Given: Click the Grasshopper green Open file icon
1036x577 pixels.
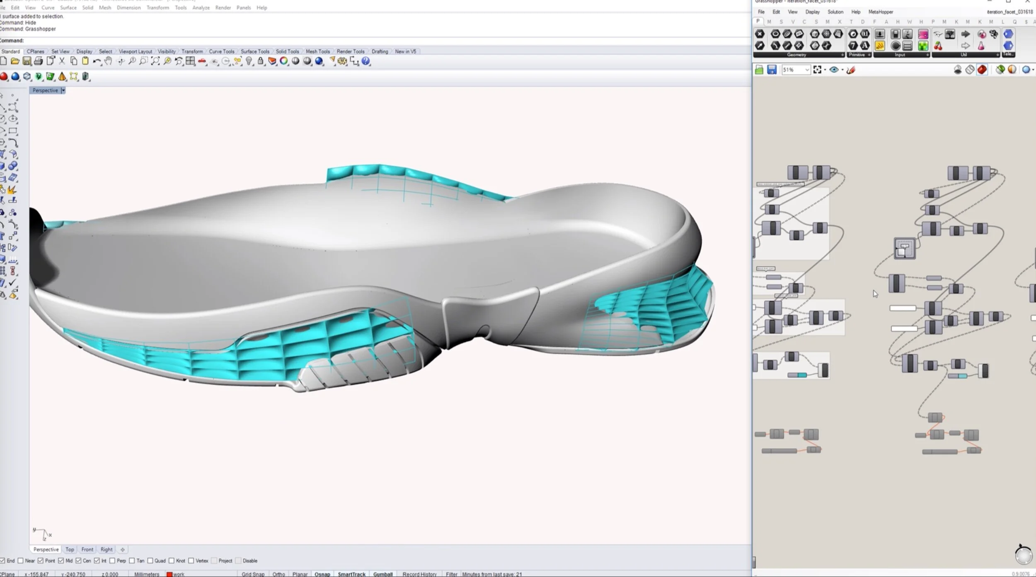Looking at the screenshot, I should 759,70.
